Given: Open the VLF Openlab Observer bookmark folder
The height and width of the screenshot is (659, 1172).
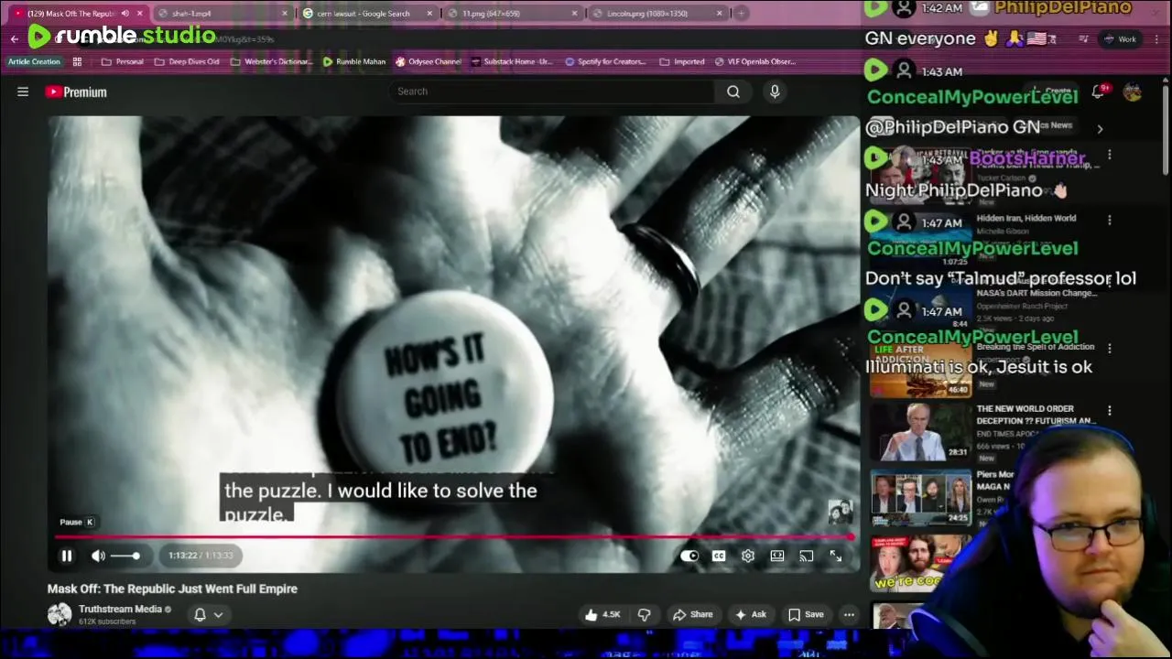Looking at the screenshot, I should coord(754,62).
